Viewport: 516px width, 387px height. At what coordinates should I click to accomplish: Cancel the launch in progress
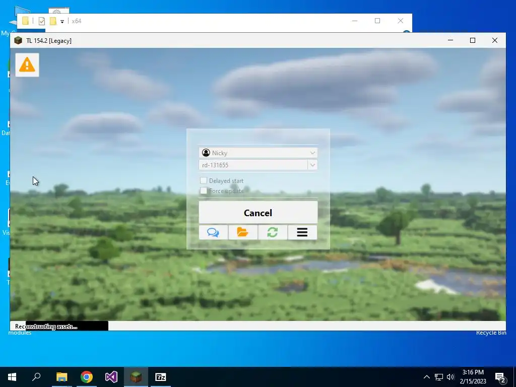pyautogui.click(x=258, y=213)
